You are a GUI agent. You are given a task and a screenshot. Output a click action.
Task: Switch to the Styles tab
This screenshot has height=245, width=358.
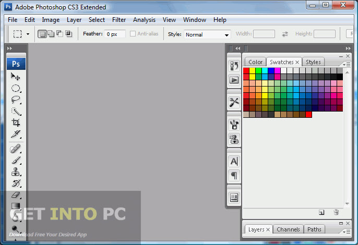coord(313,62)
